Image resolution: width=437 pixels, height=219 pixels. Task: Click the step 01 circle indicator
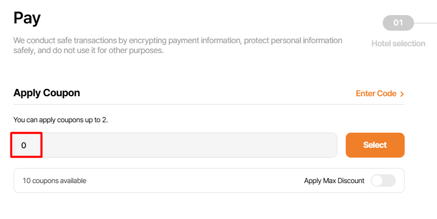click(398, 23)
